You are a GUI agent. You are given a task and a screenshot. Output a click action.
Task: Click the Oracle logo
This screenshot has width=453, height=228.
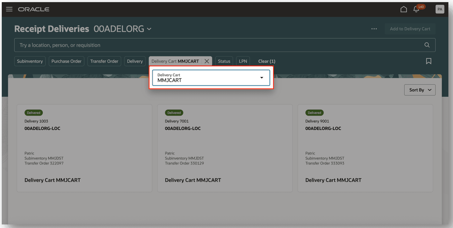[34, 9]
